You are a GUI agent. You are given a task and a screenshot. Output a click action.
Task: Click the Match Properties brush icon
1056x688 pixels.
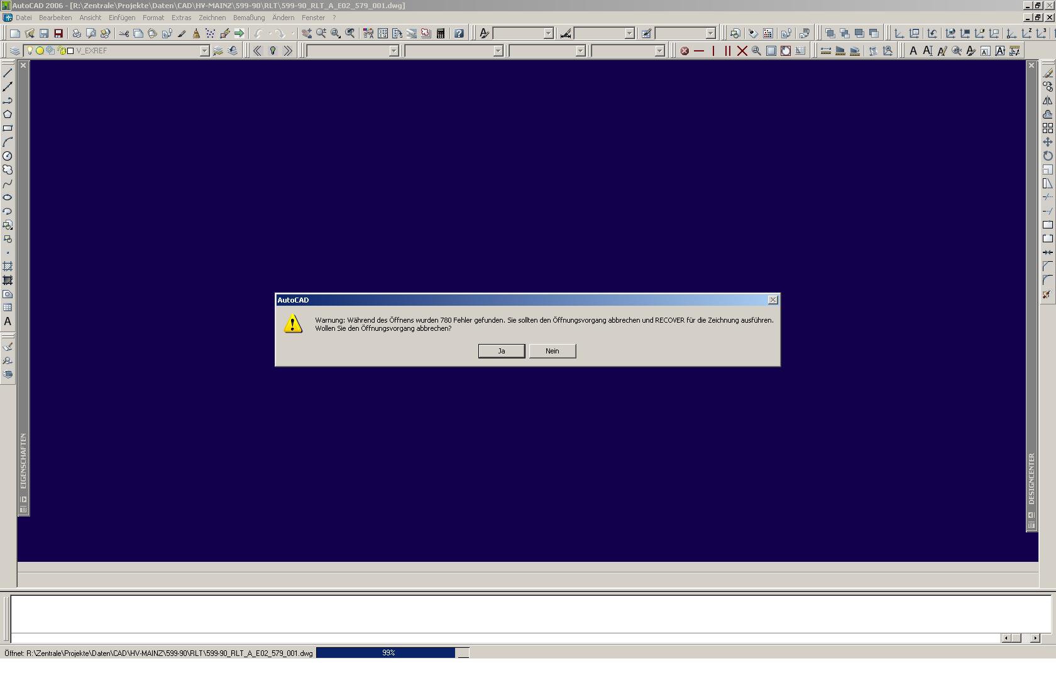(x=182, y=33)
